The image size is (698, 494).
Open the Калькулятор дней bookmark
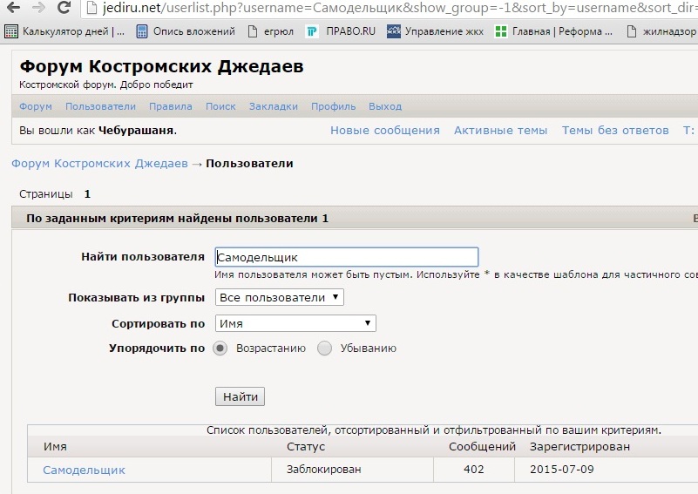pos(64,32)
